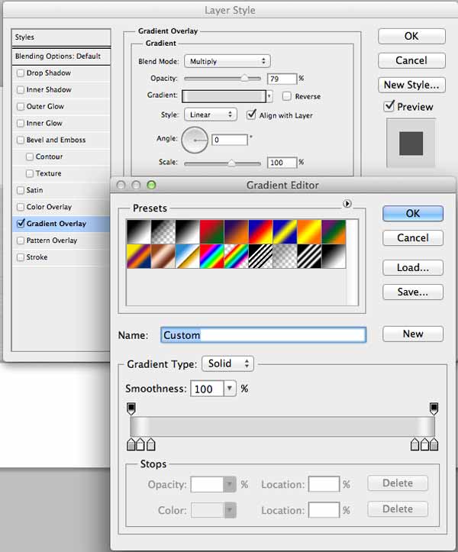The image size is (458, 552).
Task: Pick the chrome gradient preset
Action: [187, 257]
